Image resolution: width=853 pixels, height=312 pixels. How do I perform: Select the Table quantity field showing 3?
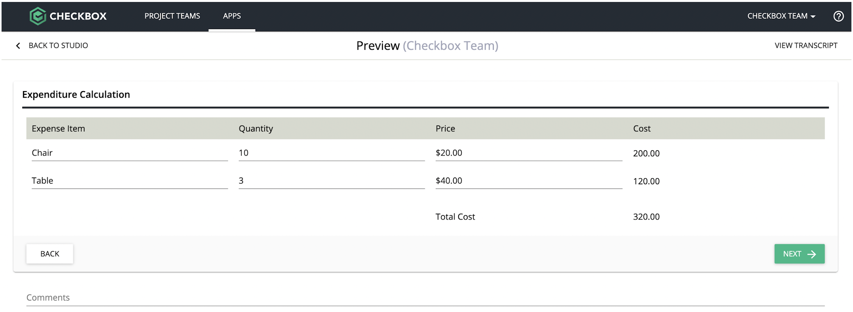pyautogui.click(x=331, y=181)
